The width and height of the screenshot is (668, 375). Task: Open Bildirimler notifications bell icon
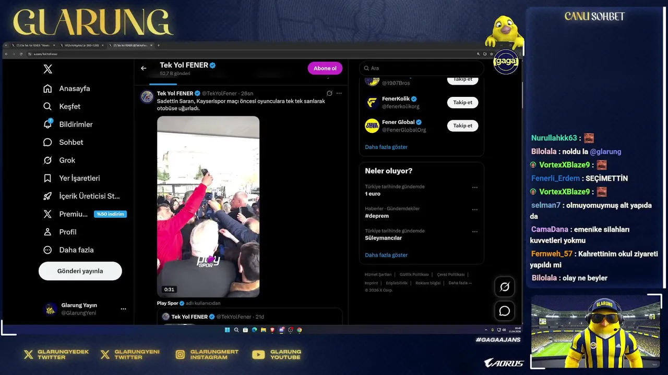(x=47, y=124)
